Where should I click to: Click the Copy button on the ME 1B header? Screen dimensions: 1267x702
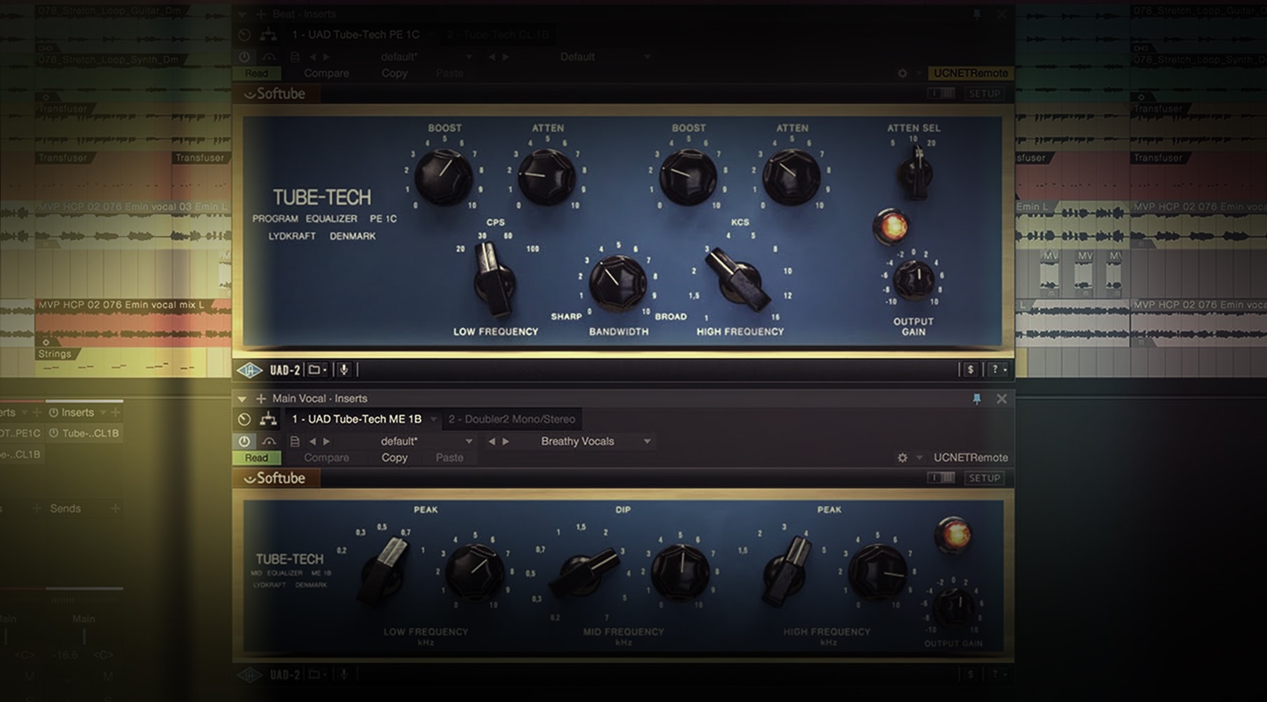pyautogui.click(x=394, y=457)
